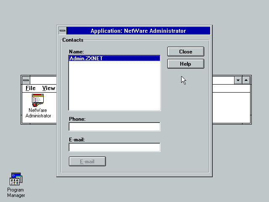Focus the Phone input field
269x202 pixels.
click(114, 127)
